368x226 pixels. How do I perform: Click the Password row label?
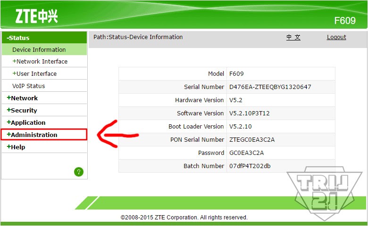click(211, 153)
